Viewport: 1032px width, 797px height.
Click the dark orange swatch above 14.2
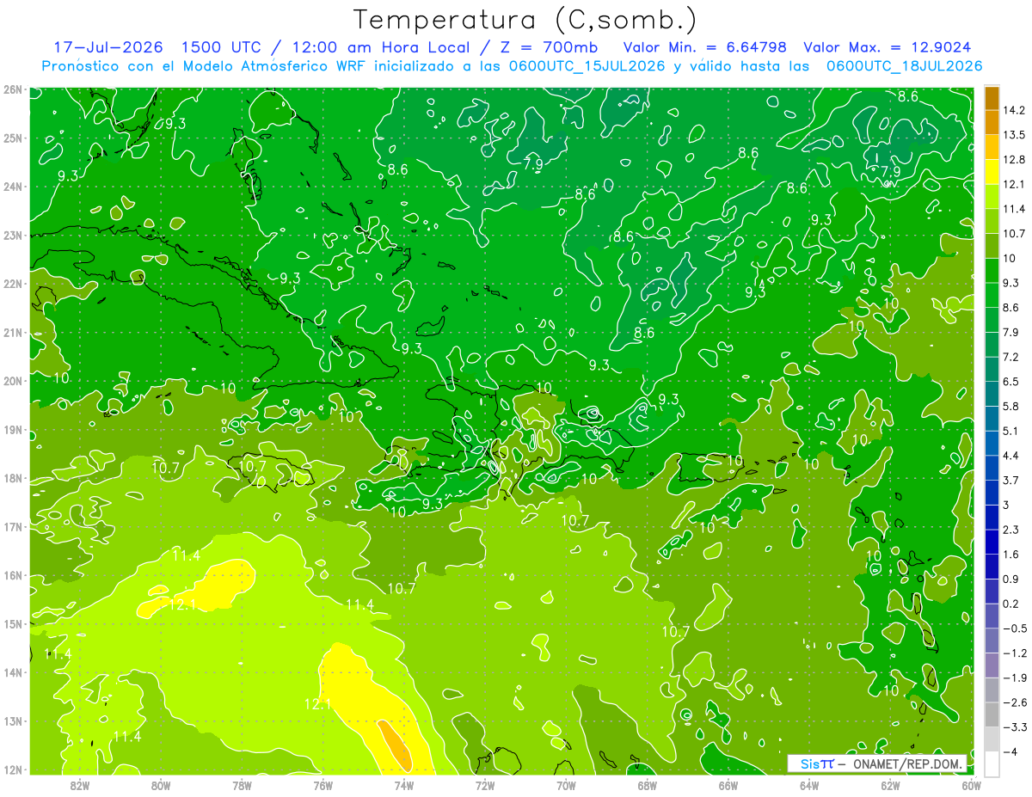[992, 98]
